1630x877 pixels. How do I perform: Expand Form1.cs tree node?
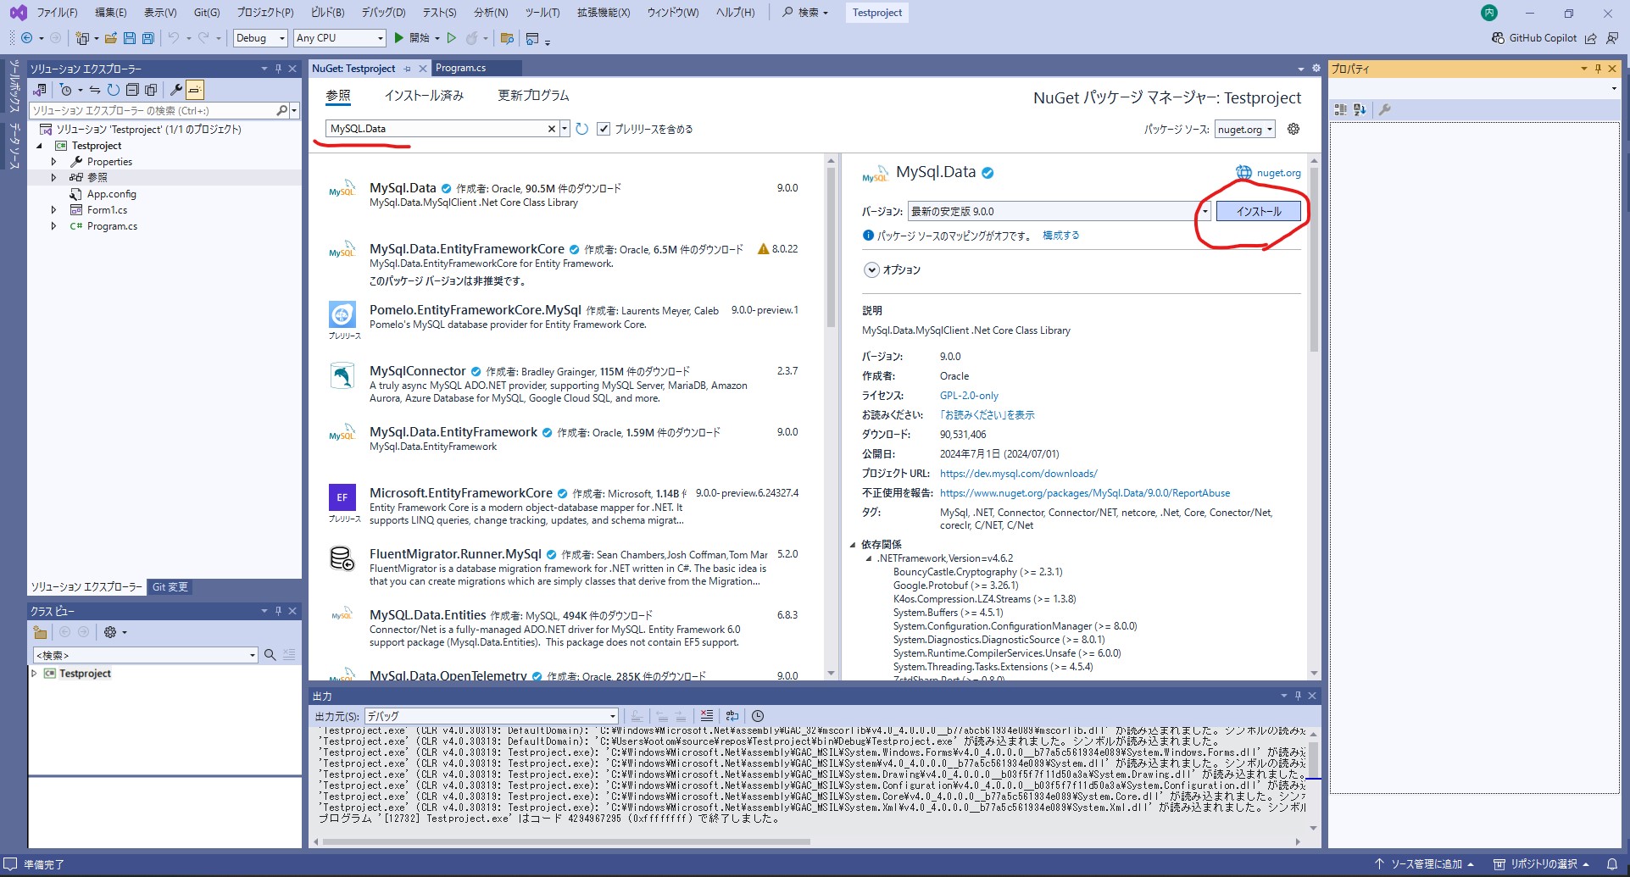(x=53, y=210)
